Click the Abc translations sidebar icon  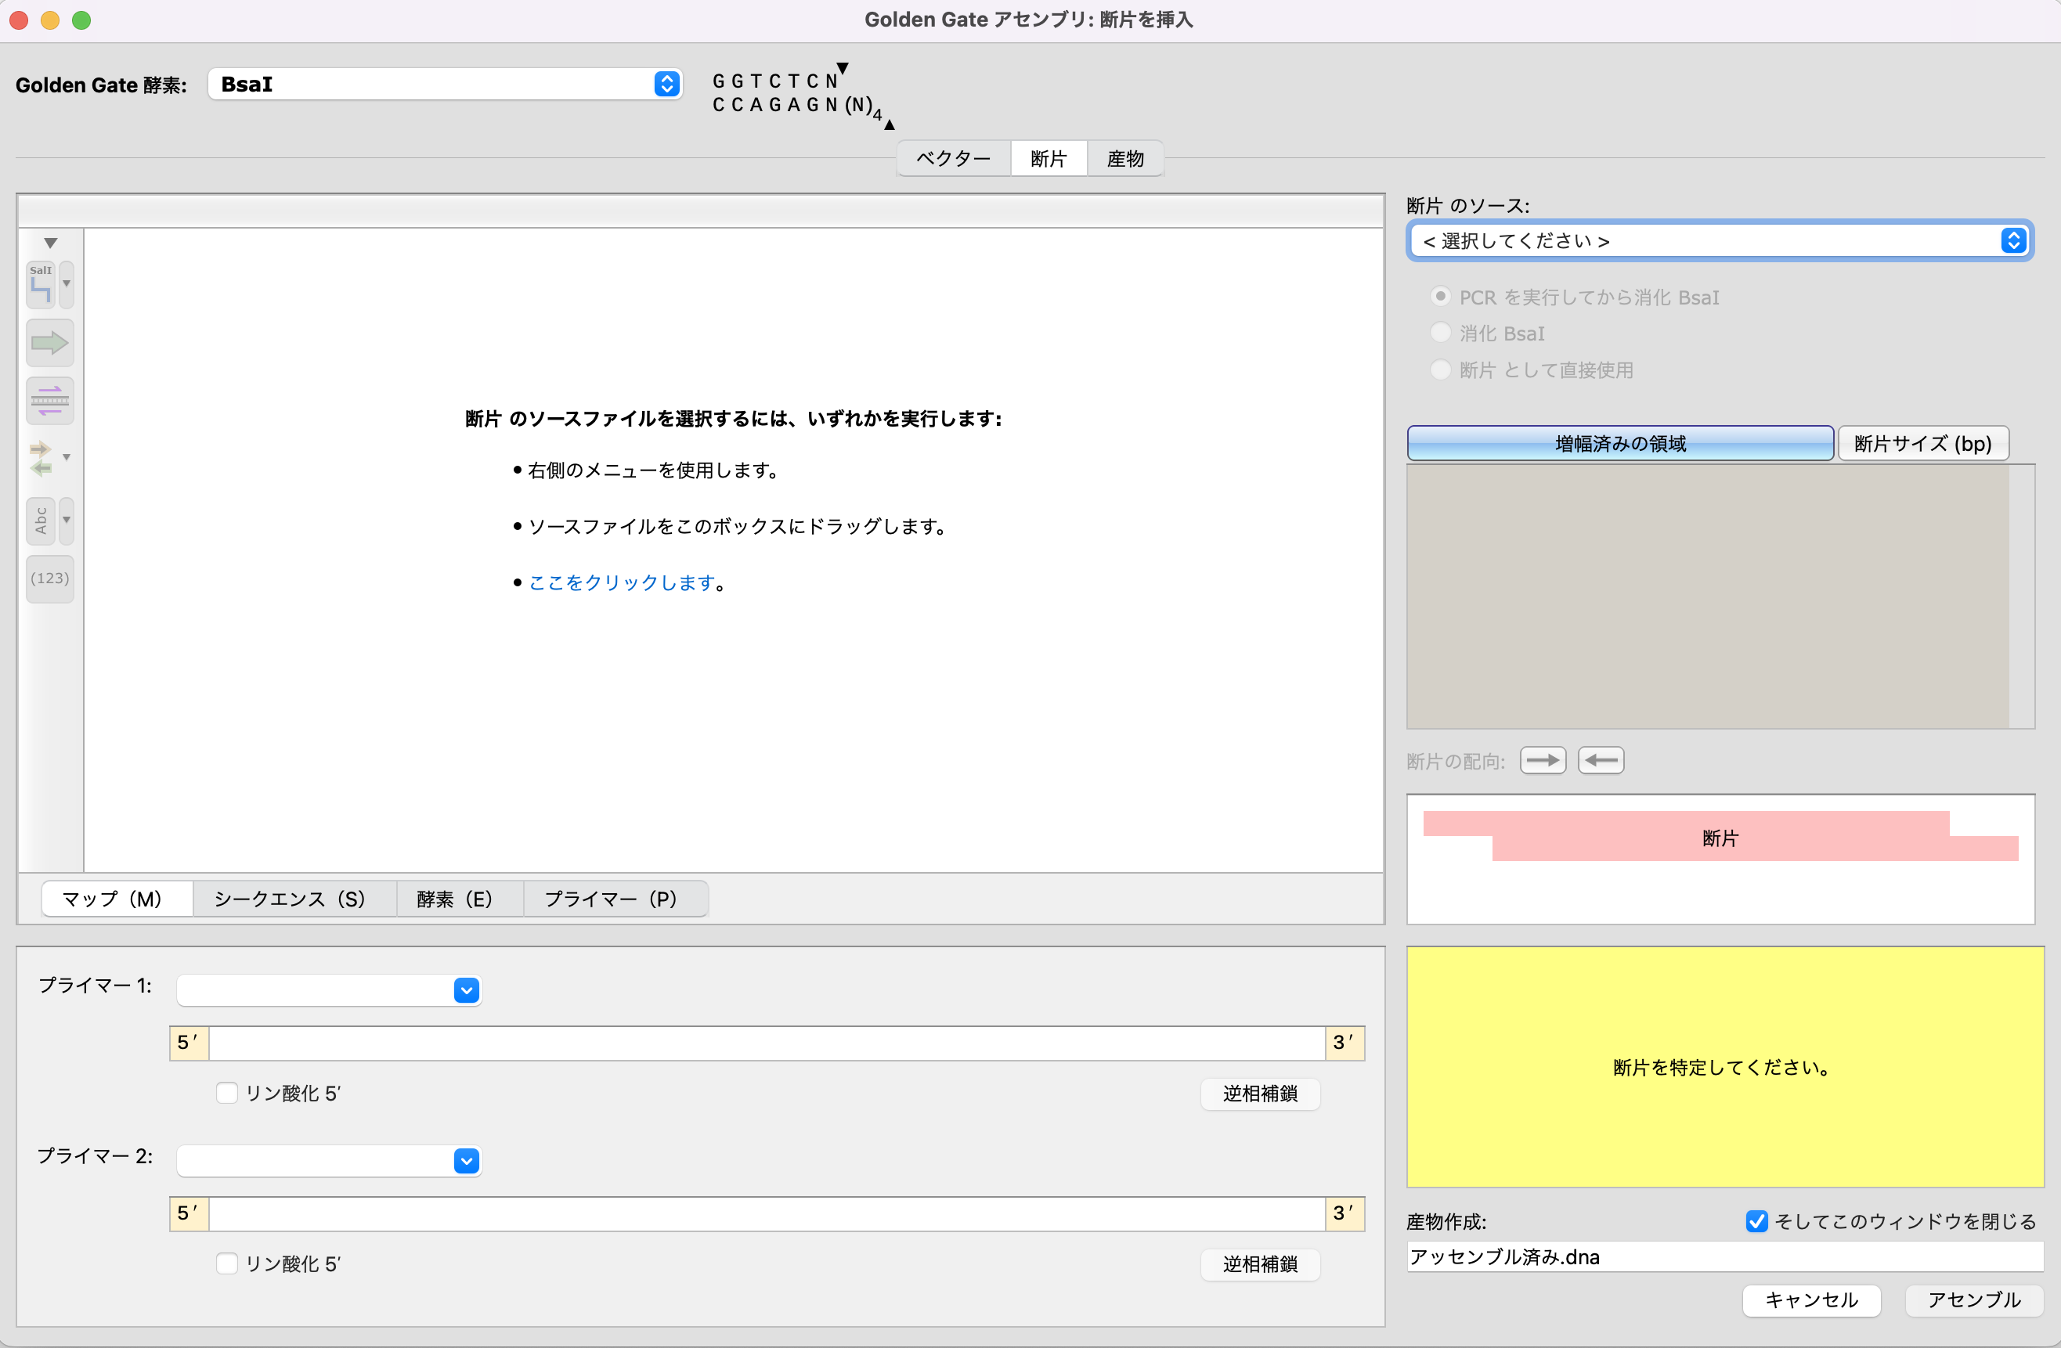click(x=41, y=521)
